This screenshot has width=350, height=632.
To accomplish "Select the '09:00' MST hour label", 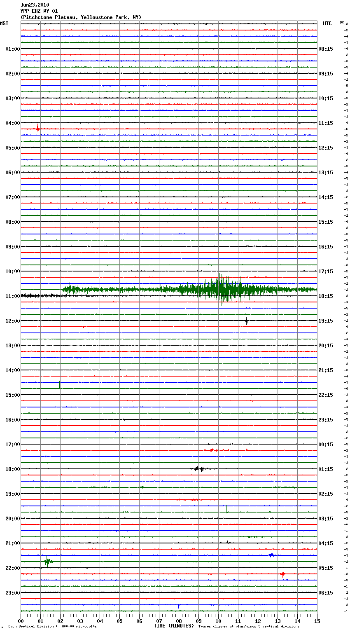I will (13, 247).
